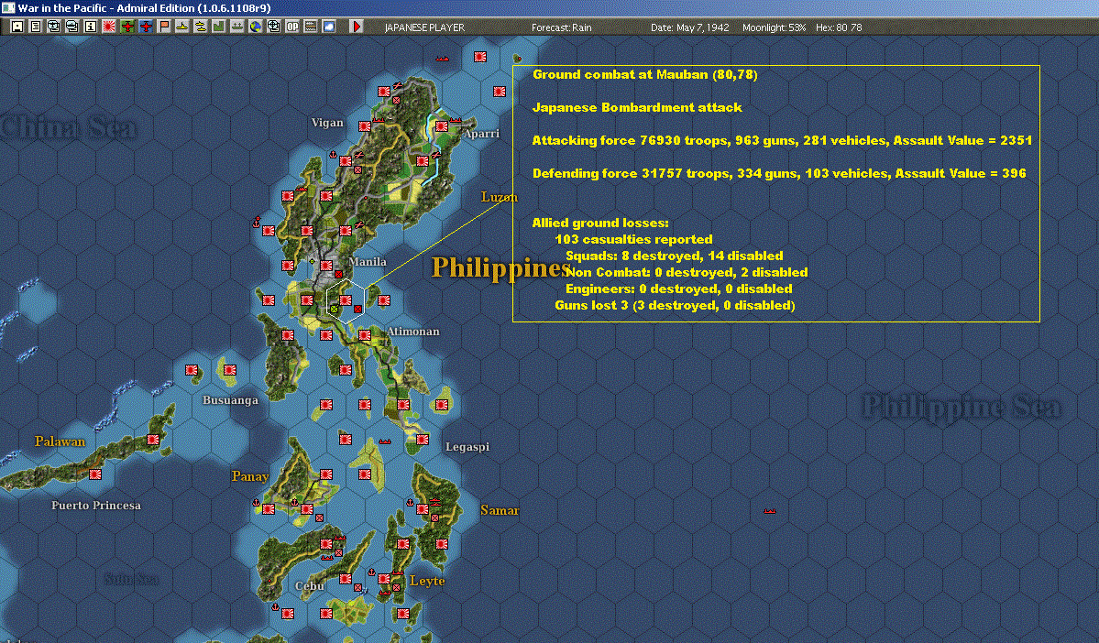Click the brown list panel toolbar icon
Screen dimensions: 1099x643
[311, 27]
